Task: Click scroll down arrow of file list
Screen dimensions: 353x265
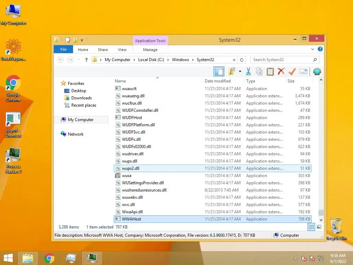Action: [321, 220]
